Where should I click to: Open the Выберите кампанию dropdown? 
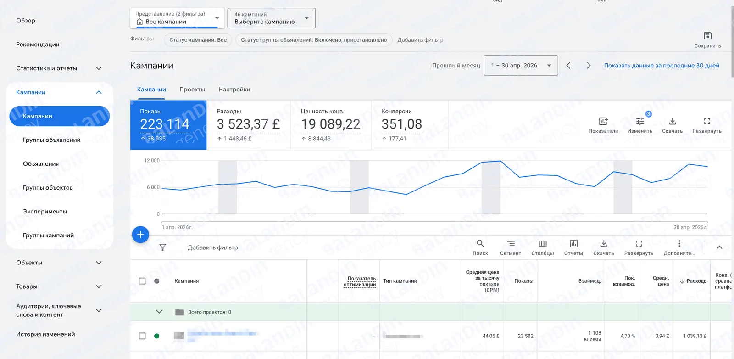[x=272, y=18]
